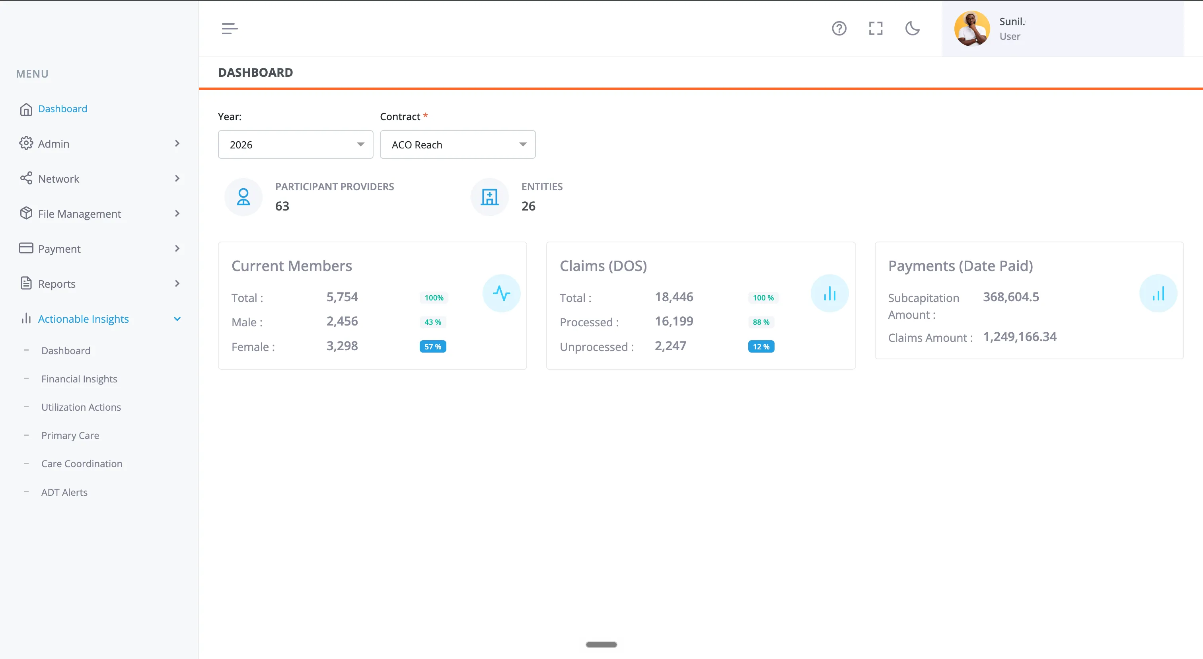Click the 88 % processed claims badge
The image size is (1203, 659).
[x=761, y=322]
